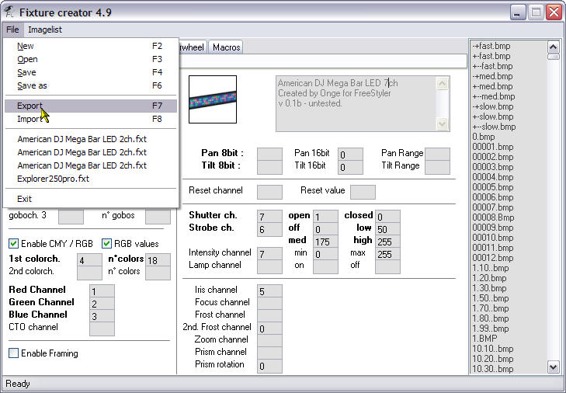Choose Save as from the File menu
The height and width of the screenshot is (393, 566).
click(90, 85)
